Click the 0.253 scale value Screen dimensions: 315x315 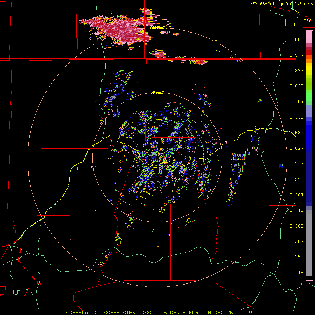(296, 257)
